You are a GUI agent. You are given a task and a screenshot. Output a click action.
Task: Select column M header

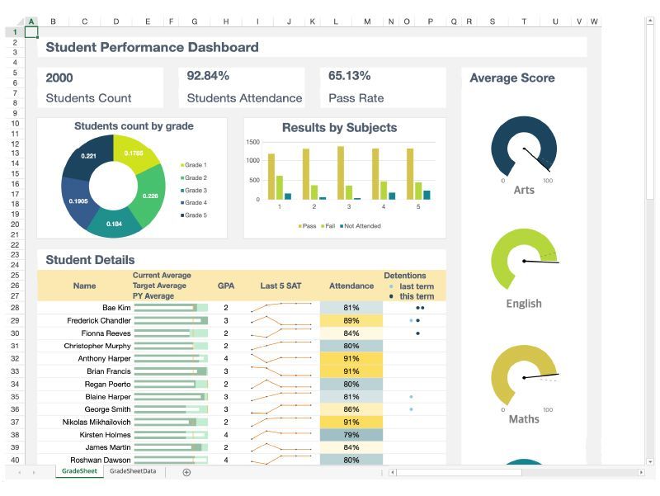point(367,21)
